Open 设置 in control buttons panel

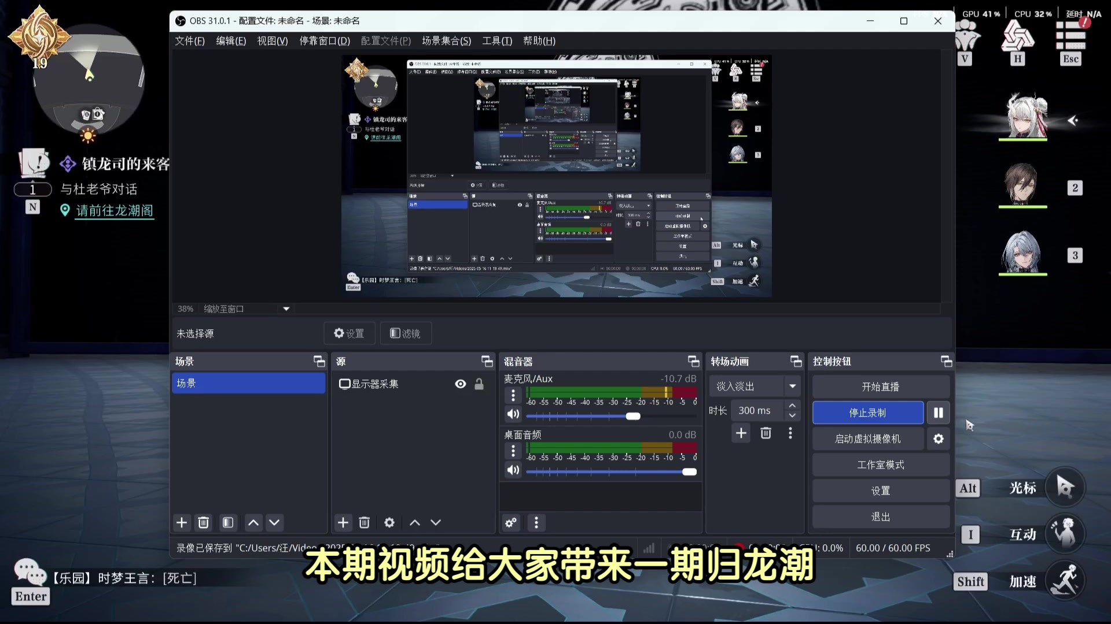point(881,491)
